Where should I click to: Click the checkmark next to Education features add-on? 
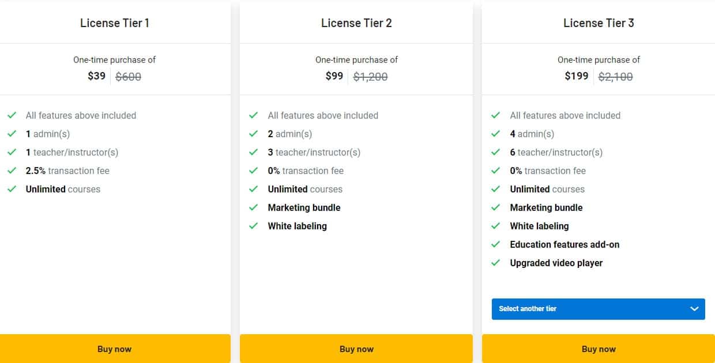496,244
